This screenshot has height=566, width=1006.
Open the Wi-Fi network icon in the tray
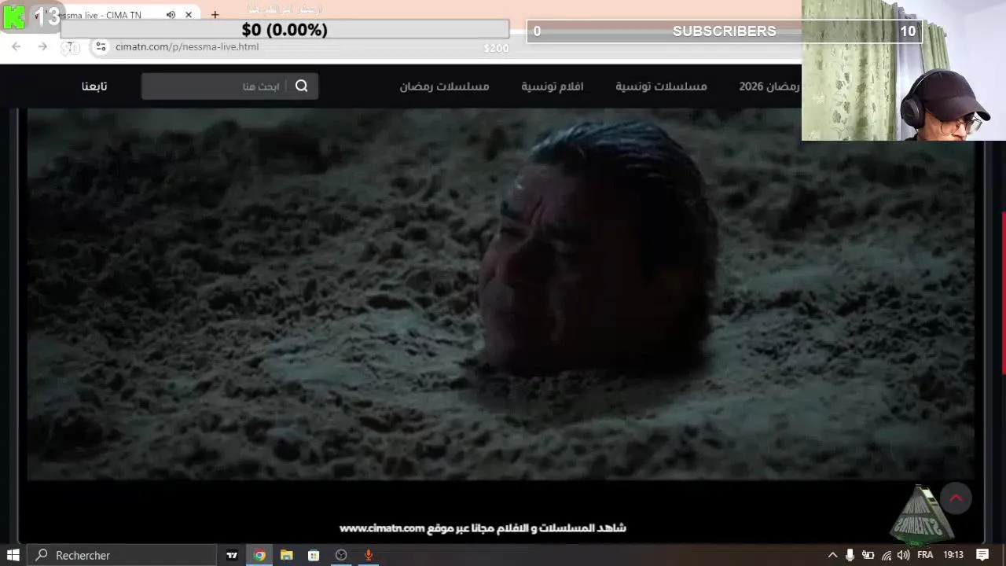[x=887, y=555]
